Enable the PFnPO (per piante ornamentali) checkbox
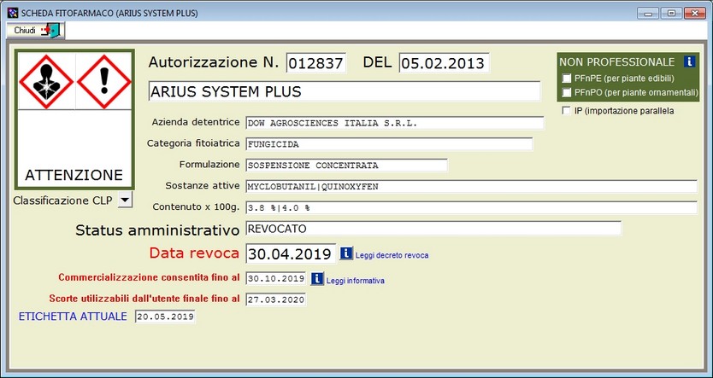This screenshot has width=713, height=378. tap(567, 93)
